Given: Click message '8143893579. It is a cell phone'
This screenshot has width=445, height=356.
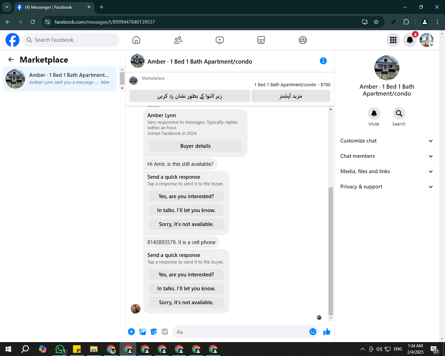Looking at the screenshot, I should [181, 242].
